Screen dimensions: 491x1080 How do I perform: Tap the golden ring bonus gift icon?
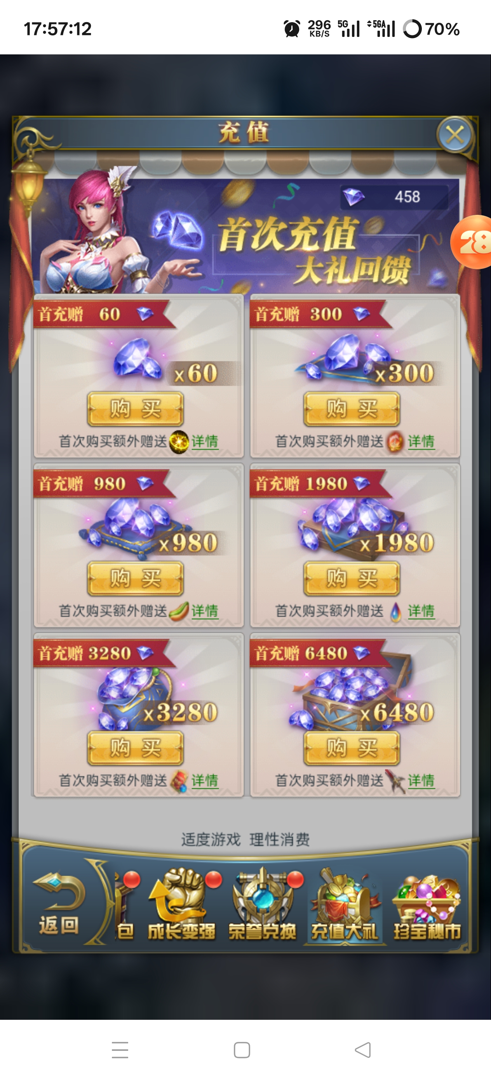tap(179, 442)
